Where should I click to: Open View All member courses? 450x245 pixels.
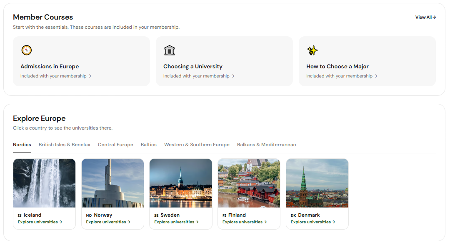[425, 17]
